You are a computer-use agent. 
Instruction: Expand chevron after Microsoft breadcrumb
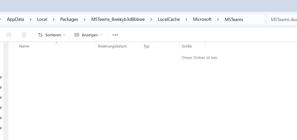click(x=218, y=19)
